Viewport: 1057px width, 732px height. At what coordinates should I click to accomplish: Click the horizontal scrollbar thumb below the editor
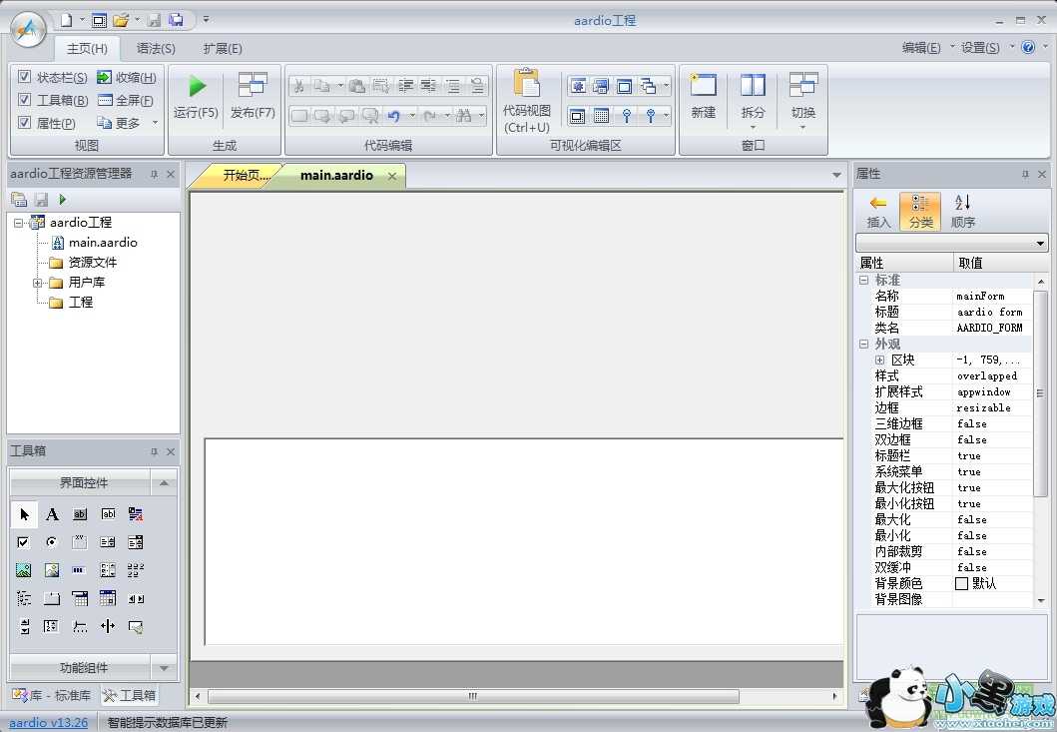473,696
